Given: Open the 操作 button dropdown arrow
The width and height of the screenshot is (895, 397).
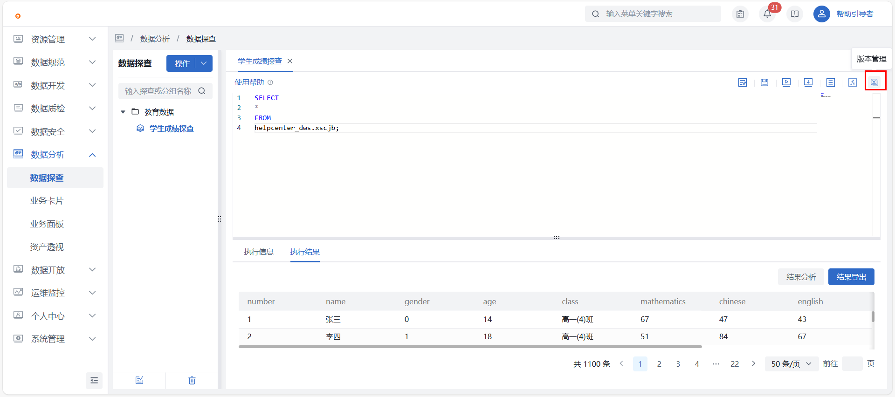Looking at the screenshot, I should (204, 63).
